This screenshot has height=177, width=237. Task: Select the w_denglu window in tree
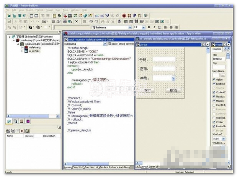point(34,51)
